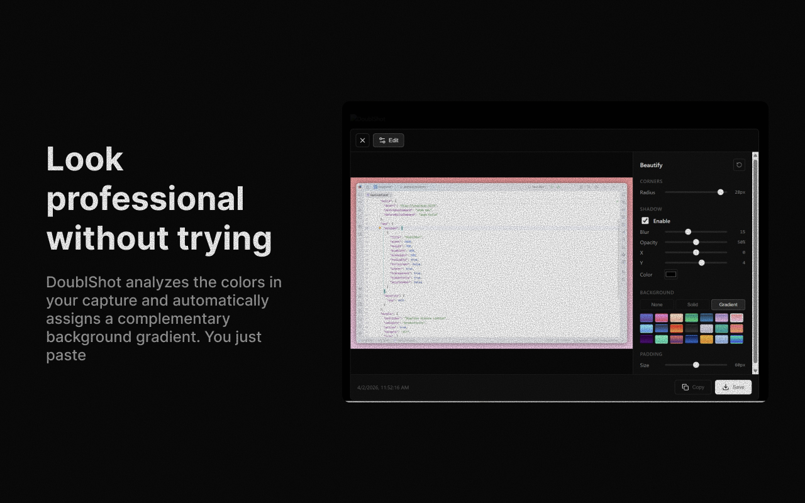Screen dimensions: 805x503
Task: Switch background mode to None
Action: [657, 304]
